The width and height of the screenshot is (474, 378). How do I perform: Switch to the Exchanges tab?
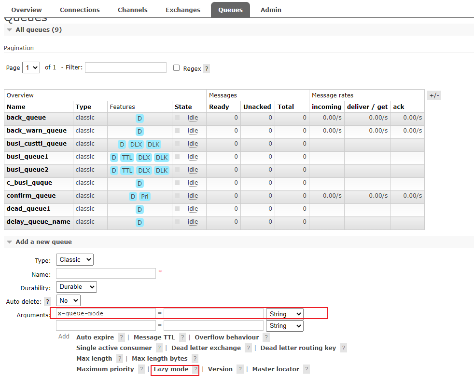[x=182, y=10]
